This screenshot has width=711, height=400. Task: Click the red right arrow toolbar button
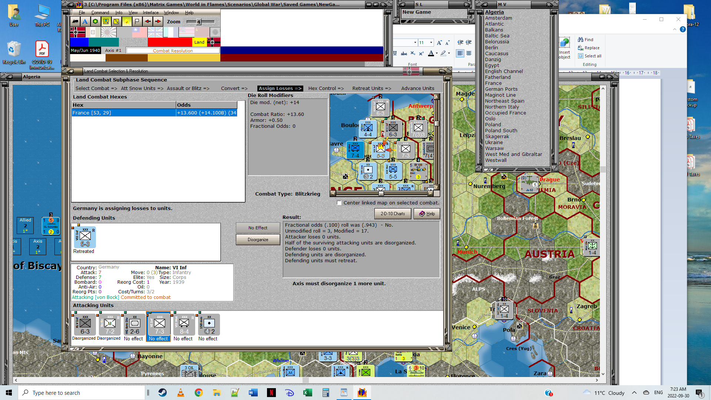point(158,21)
